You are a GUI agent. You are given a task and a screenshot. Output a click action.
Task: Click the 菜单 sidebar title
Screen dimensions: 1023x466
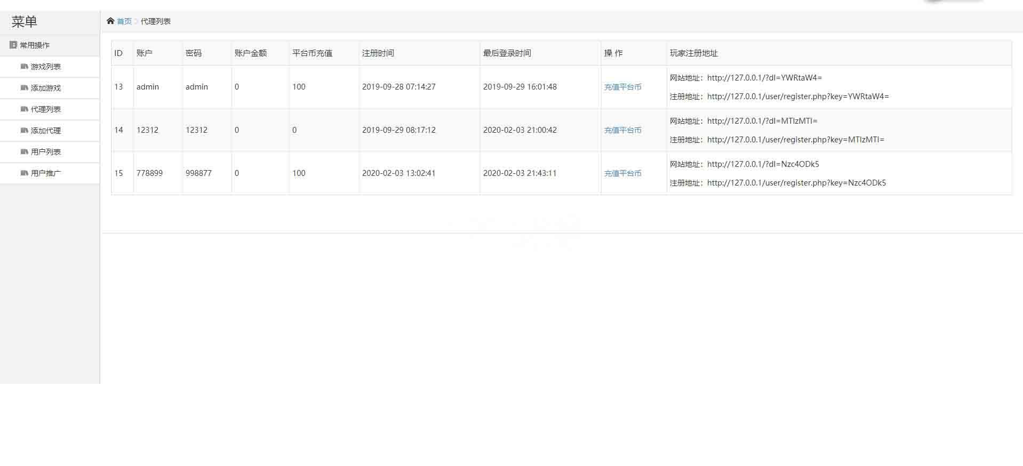(x=25, y=22)
